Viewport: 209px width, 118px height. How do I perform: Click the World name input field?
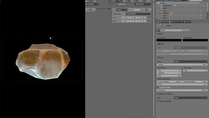tap(171, 30)
